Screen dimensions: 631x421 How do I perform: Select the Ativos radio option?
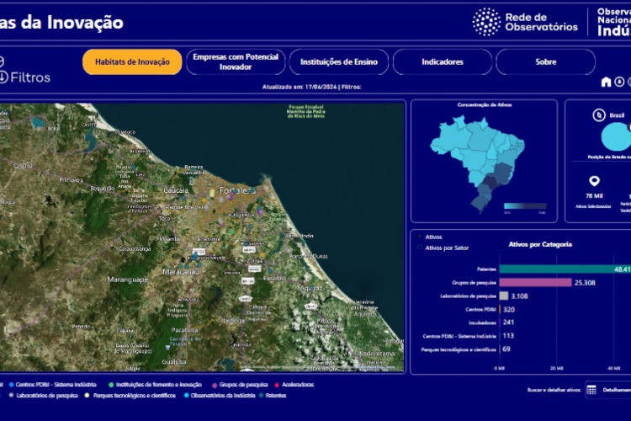pyautogui.click(x=420, y=237)
